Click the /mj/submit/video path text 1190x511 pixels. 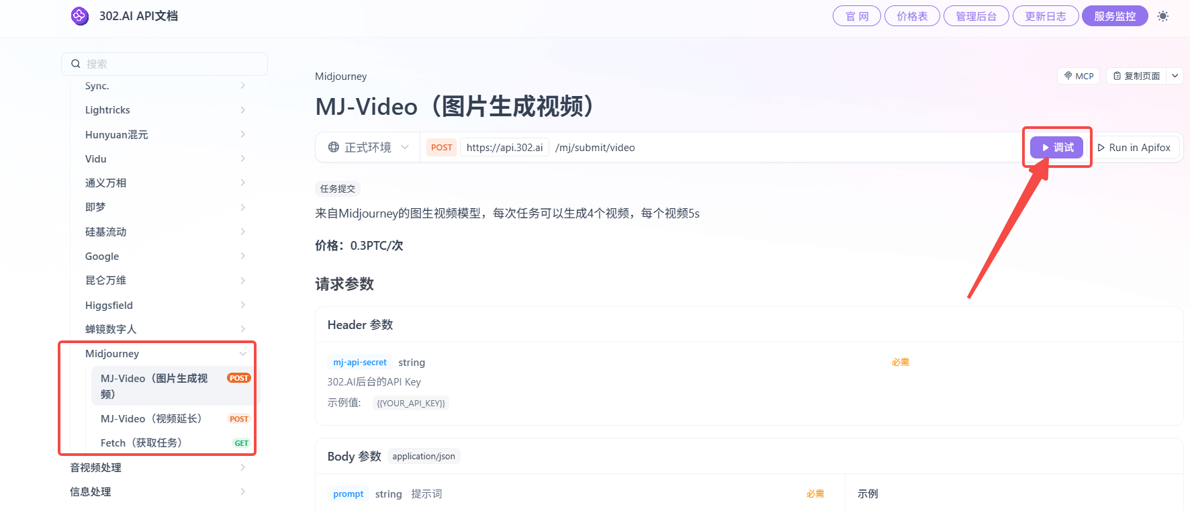[595, 147]
